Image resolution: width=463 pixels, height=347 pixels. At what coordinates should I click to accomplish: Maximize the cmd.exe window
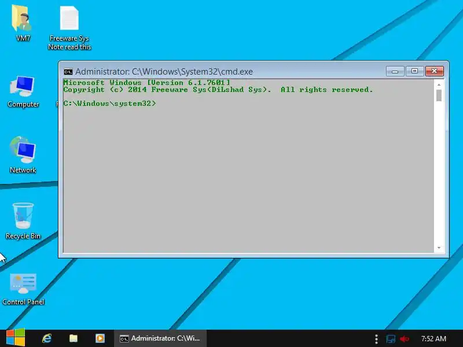click(x=414, y=71)
